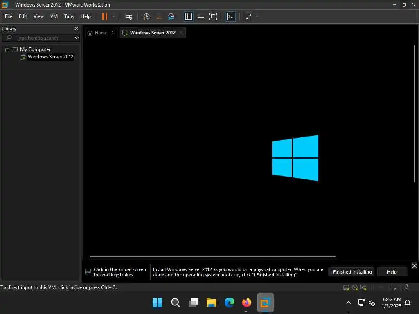Viewport: 419px width, 314px height.
Task: Take a snapshot of the virtual machine
Action: point(146,16)
